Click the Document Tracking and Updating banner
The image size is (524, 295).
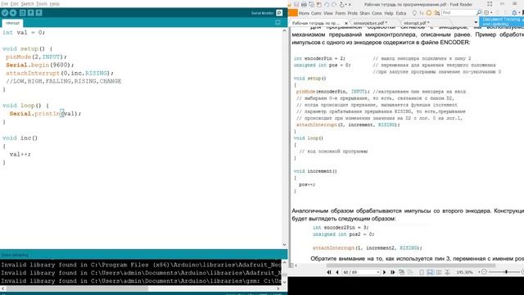tap(502, 22)
